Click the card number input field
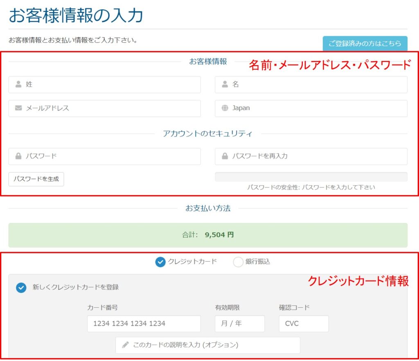 click(143, 323)
